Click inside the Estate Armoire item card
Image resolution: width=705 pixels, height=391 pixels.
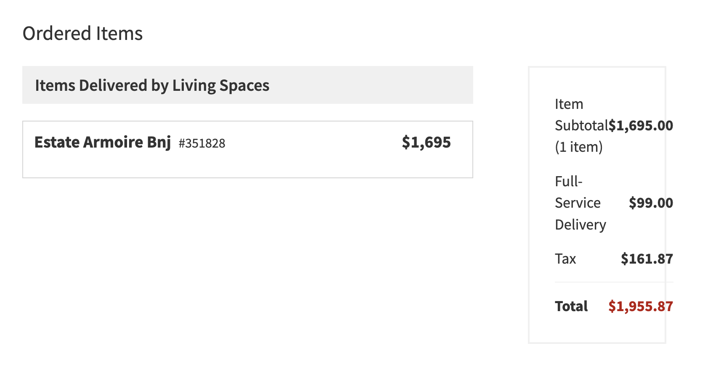(x=248, y=150)
